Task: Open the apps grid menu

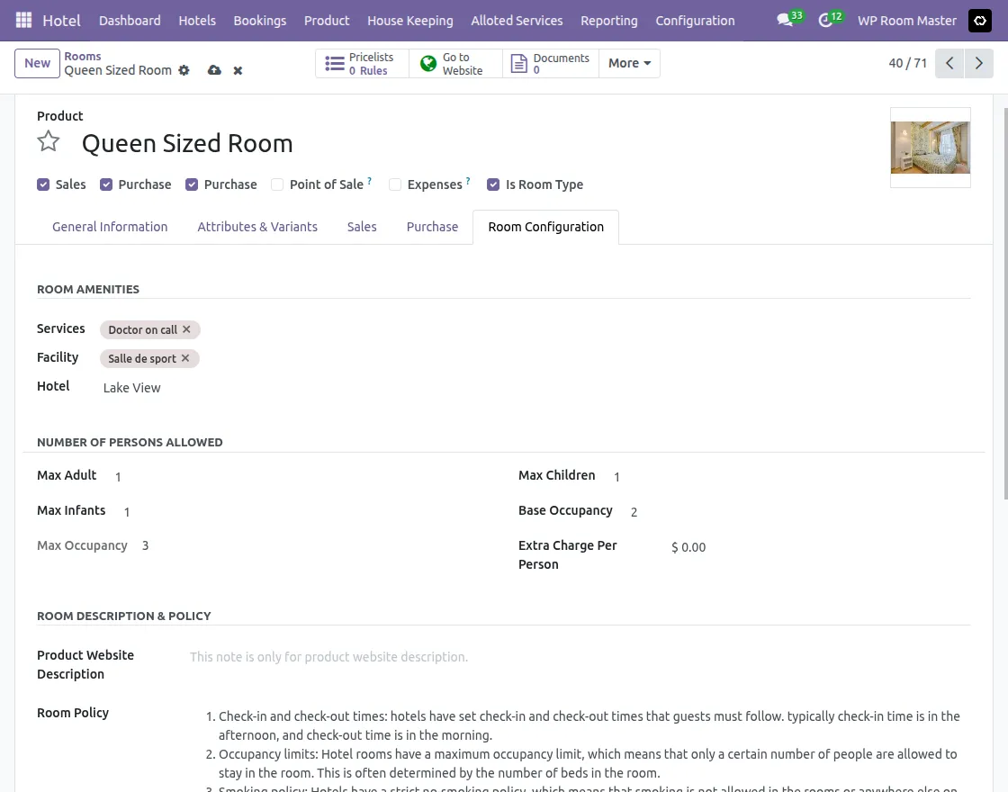Action: [x=22, y=20]
